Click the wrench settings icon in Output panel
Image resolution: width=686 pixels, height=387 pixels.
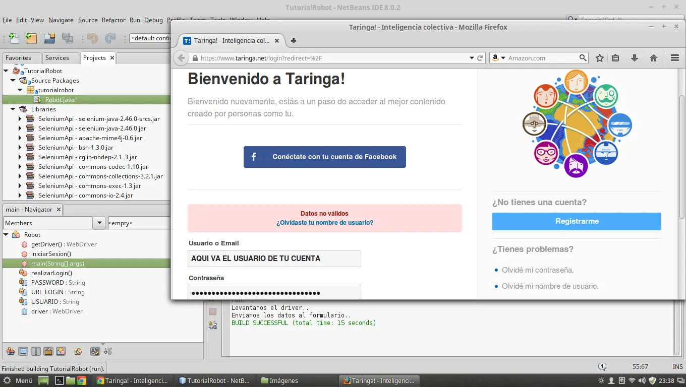point(213,326)
